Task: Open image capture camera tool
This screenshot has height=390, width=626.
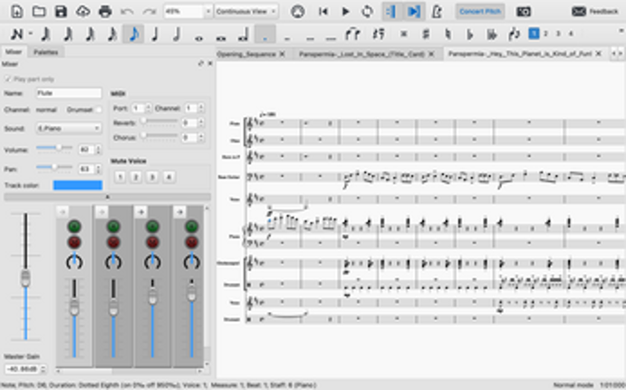Action: (x=524, y=11)
